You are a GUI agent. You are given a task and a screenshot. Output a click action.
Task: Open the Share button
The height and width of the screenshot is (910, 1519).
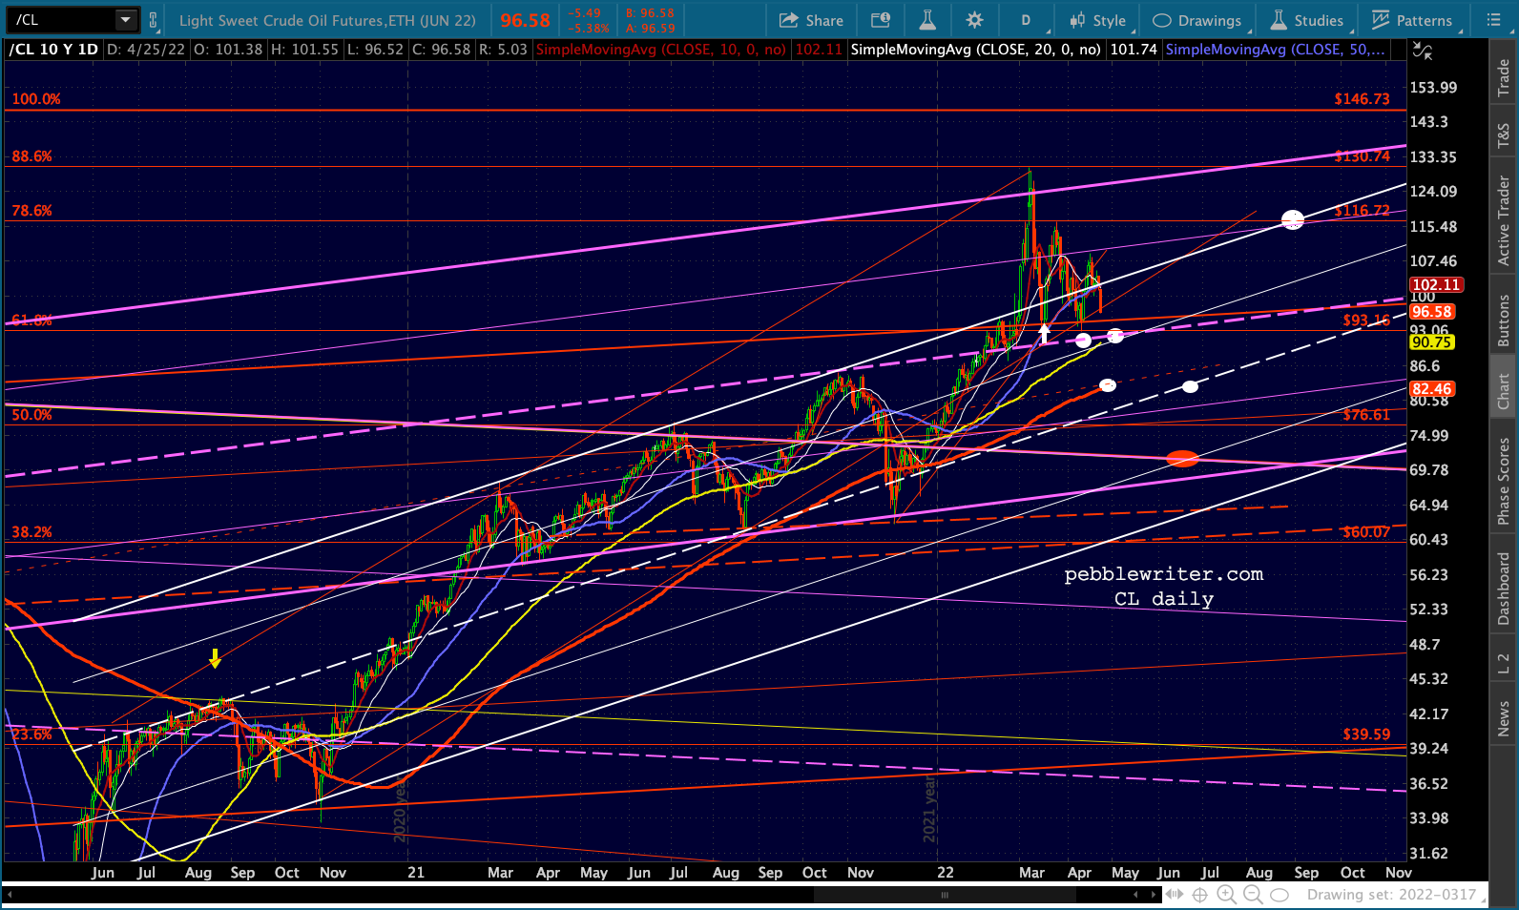tap(812, 20)
